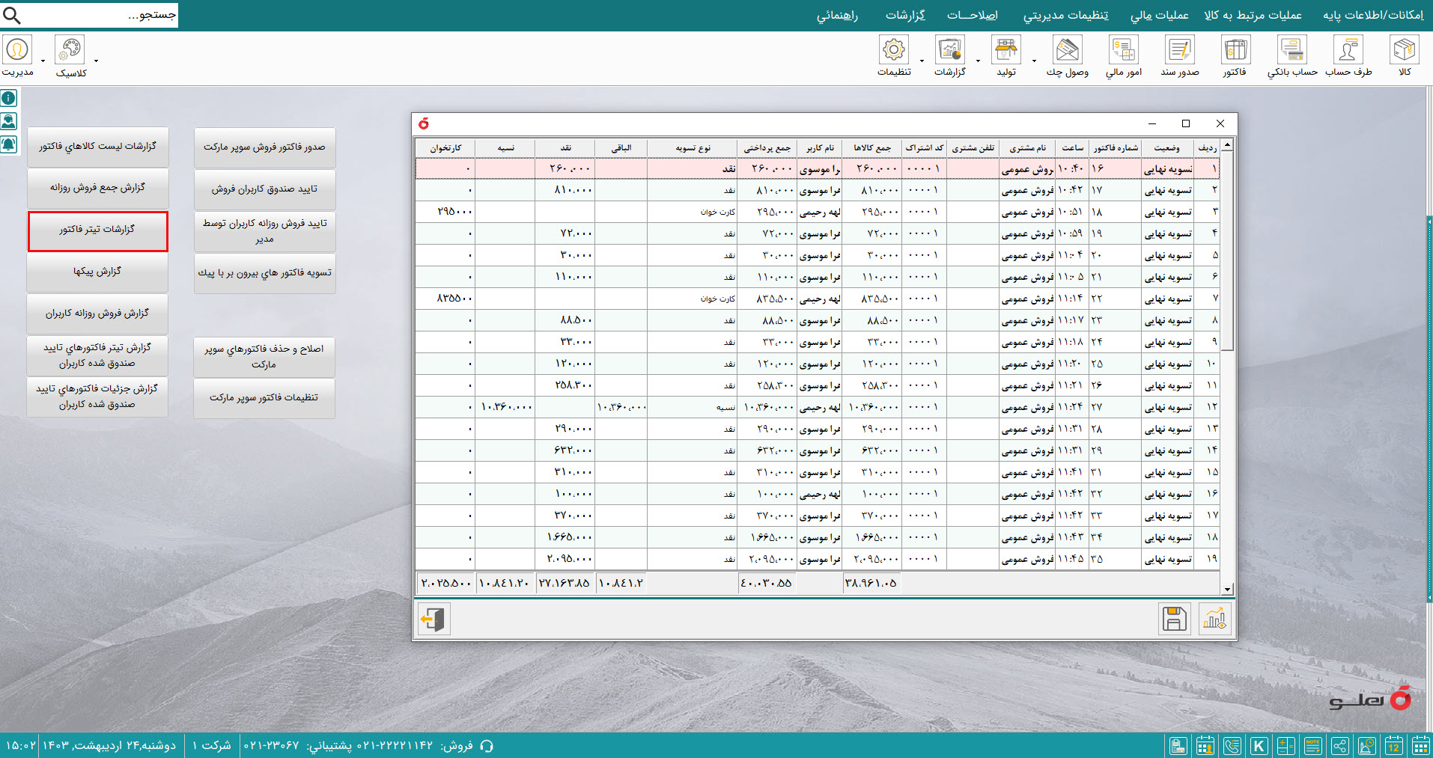
Task: Click the exit door icon in report window
Action: pos(433,619)
